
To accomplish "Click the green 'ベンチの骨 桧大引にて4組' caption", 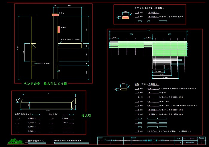I will [45, 84].
